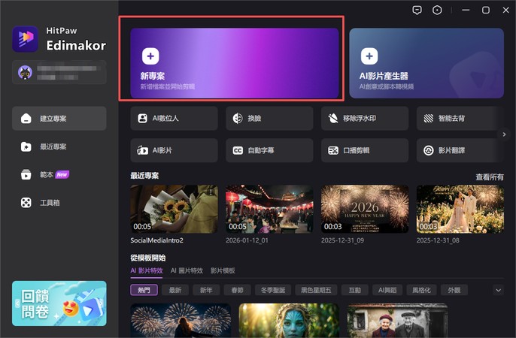Click the blurred user account name box
This screenshot has width=516, height=338.
pyautogui.click(x=59, y=72)
